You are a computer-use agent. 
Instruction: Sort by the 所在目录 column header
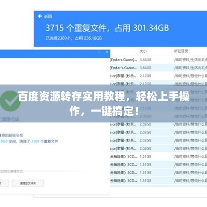(x=181, y=51)
